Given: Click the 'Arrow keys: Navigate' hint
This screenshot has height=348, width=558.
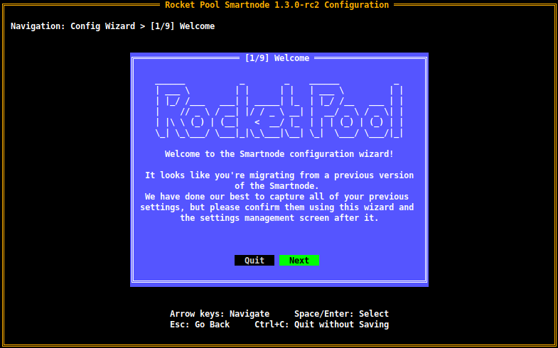Looking at the screenshot, I should point(220,314).
